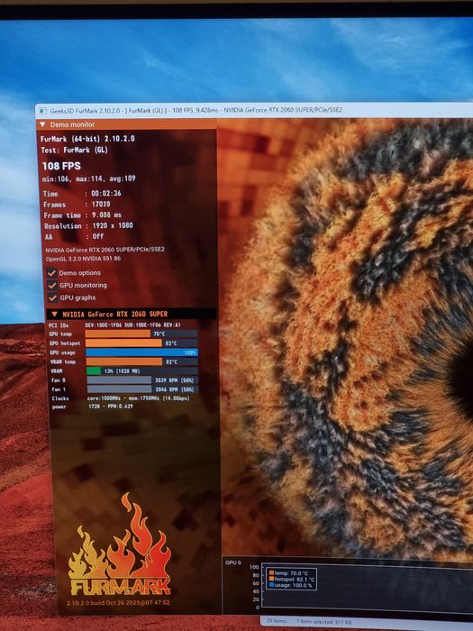Click the Clocks core/mem frequency text
Image resolution: width=473 pixels, height=631 pixels.
[138, 398]
